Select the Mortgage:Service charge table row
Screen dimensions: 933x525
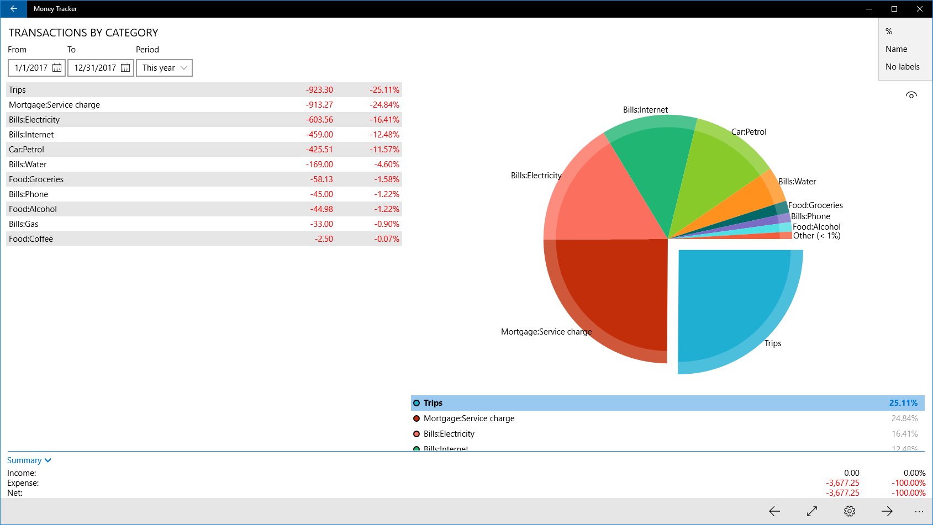(204, 105)
